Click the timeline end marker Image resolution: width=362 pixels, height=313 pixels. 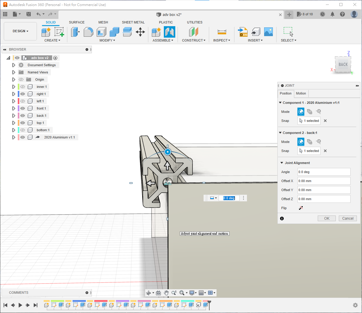pyautogui.click(x=209, y=302)
